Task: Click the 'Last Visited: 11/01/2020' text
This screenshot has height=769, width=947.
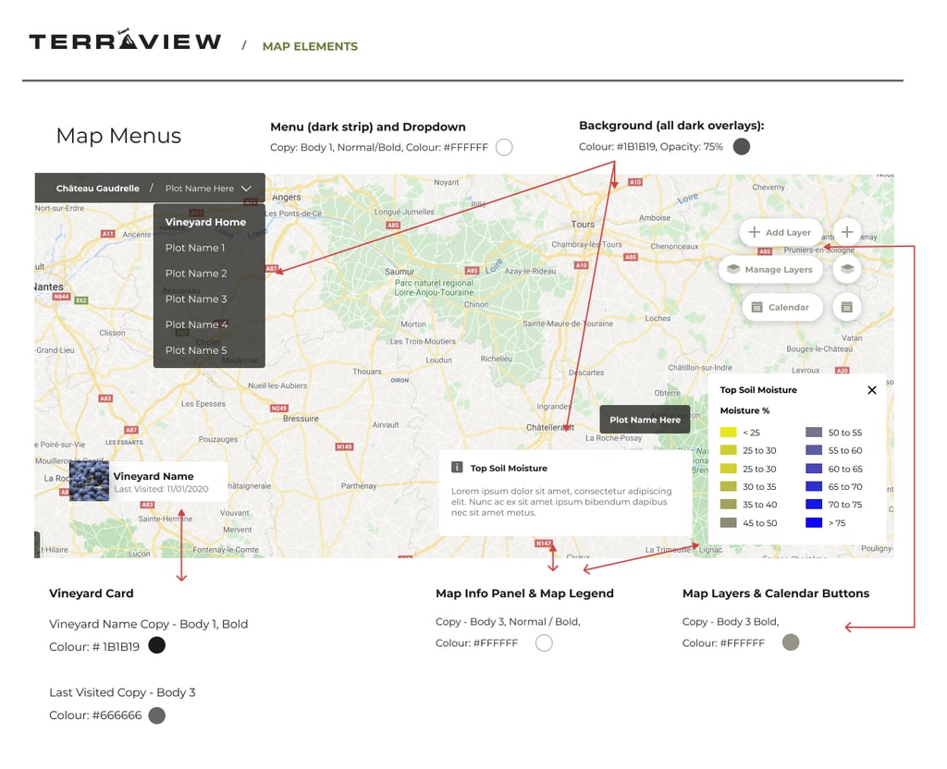Action: coord(161,489)
